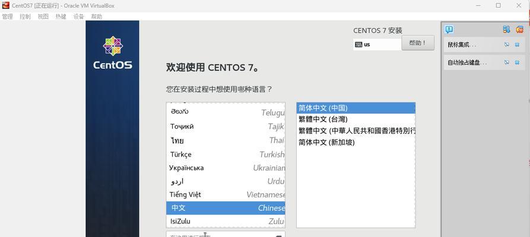Viewport: 530px width, 237px height.
Task: Close the VirtualBox VM window
Action: pyautogui.click(x=519, y=5)
